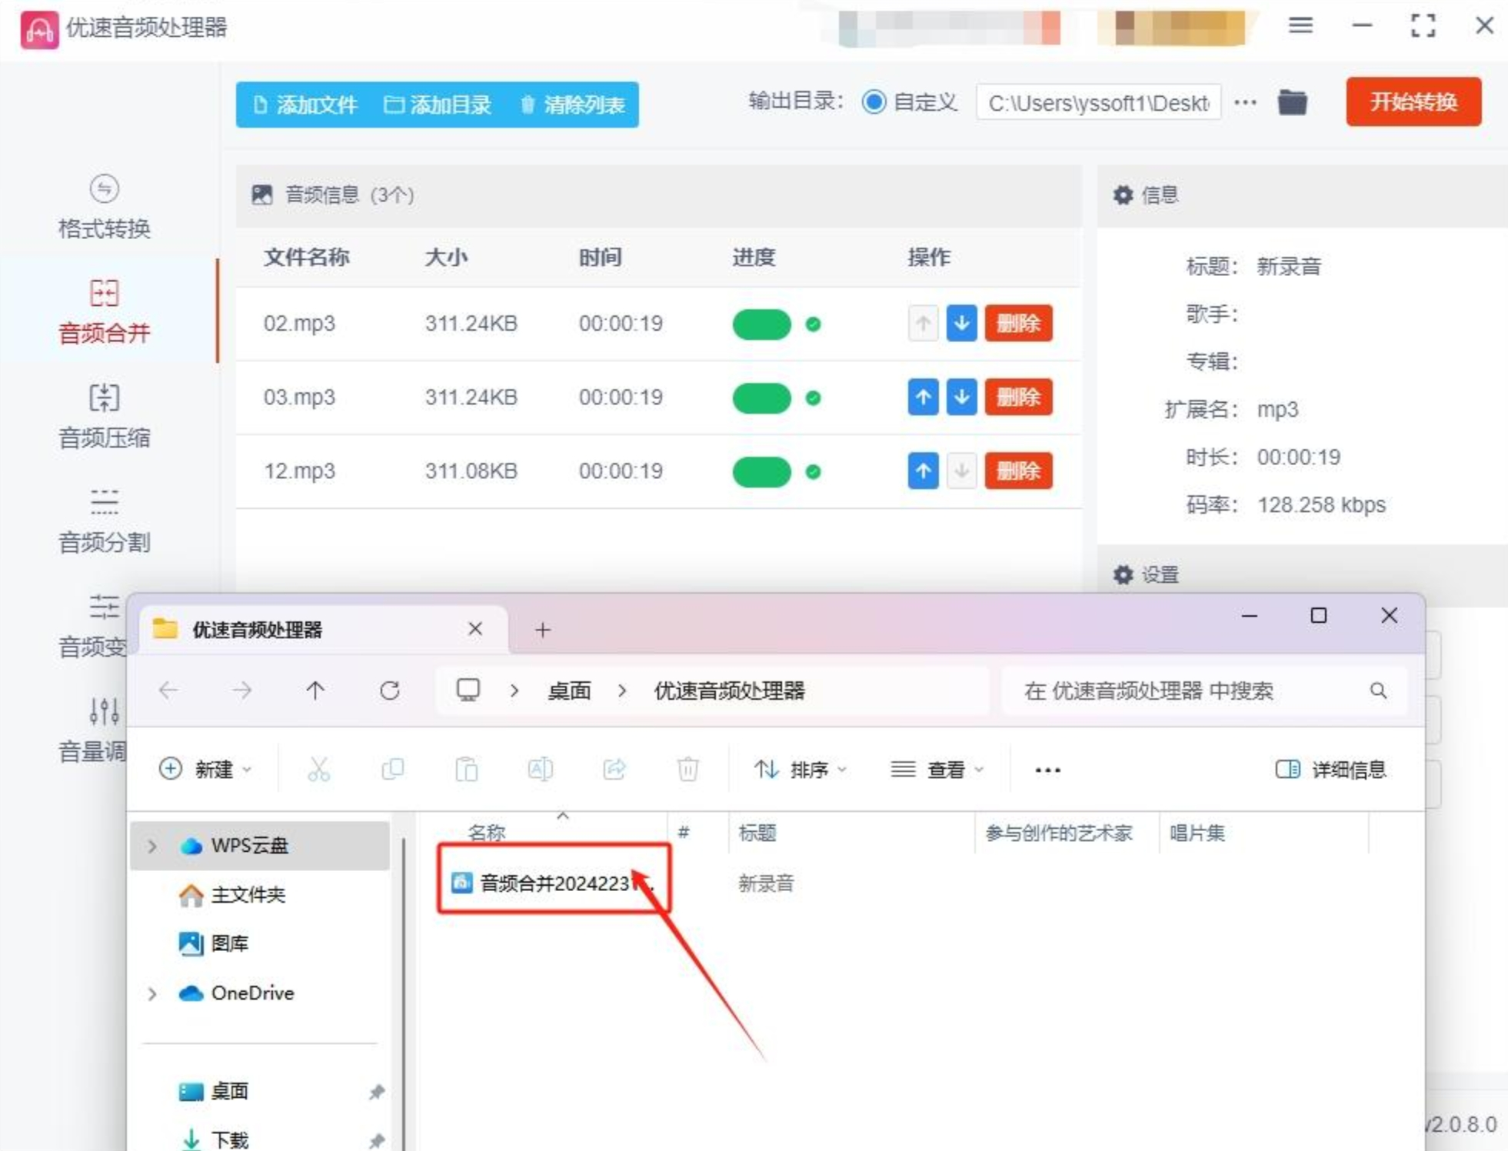Click the Copy icon in Explorer toolbar

392,769
